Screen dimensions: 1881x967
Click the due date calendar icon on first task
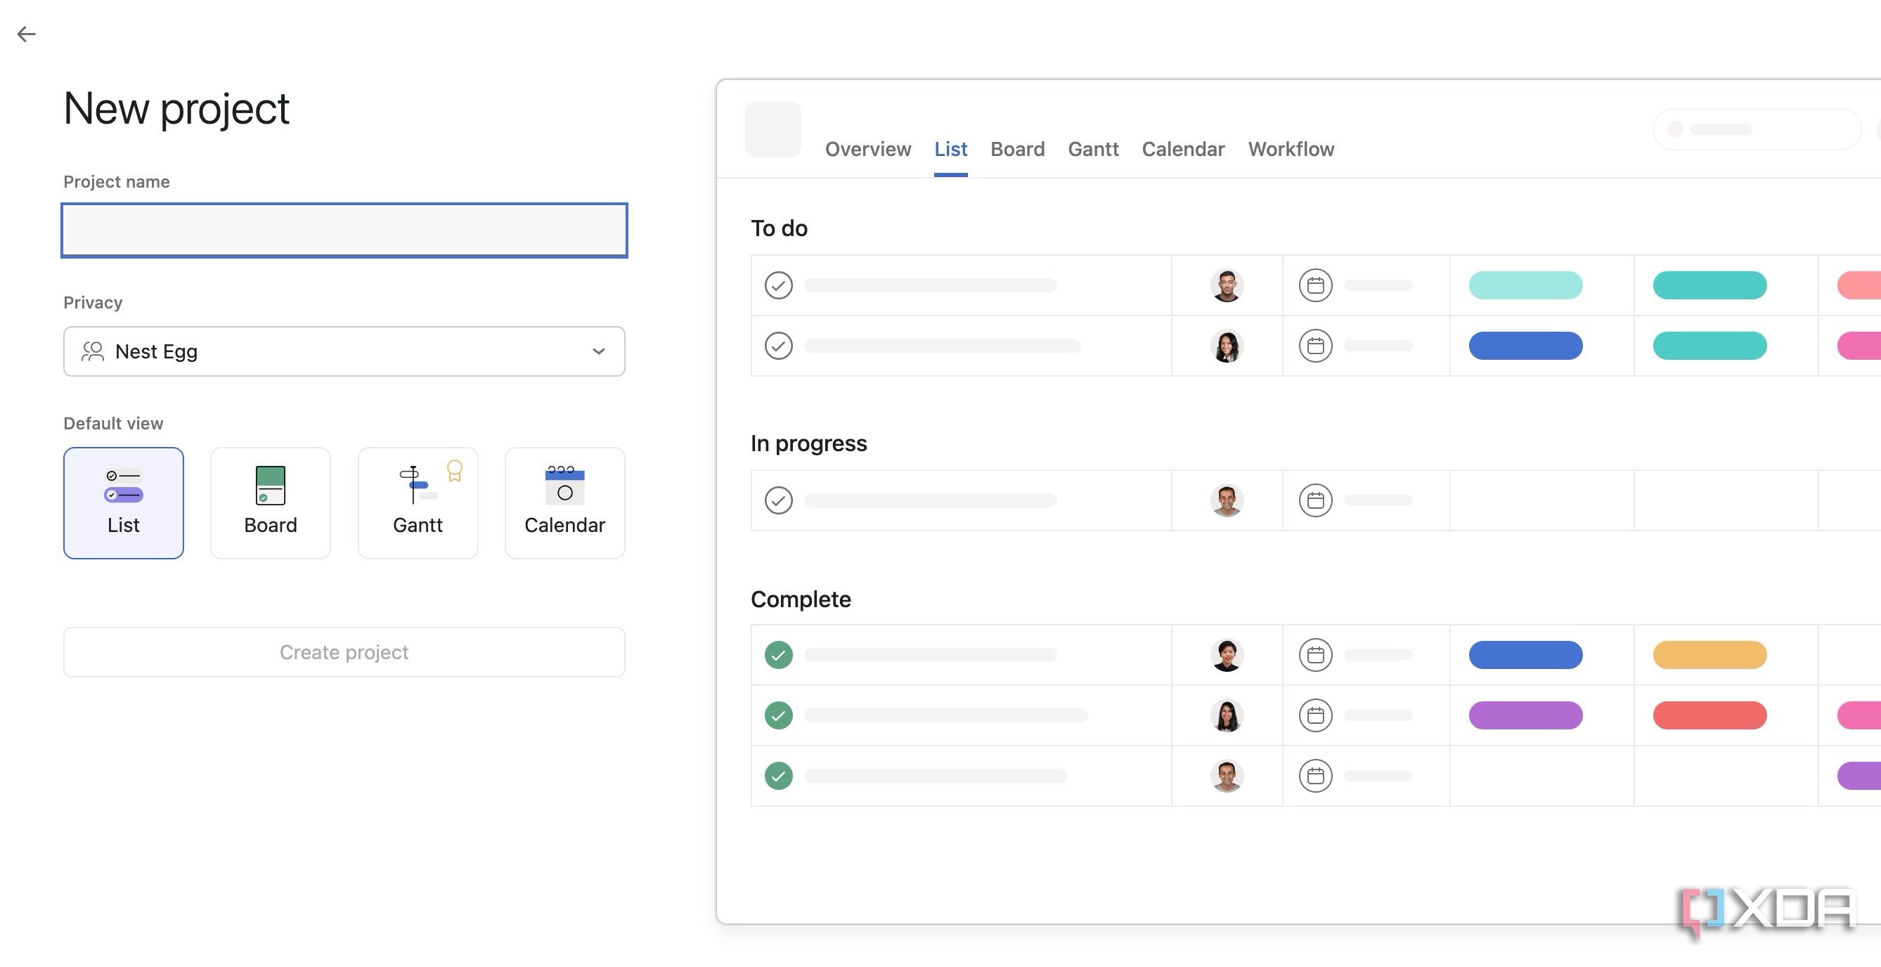tap(1315, 285)
